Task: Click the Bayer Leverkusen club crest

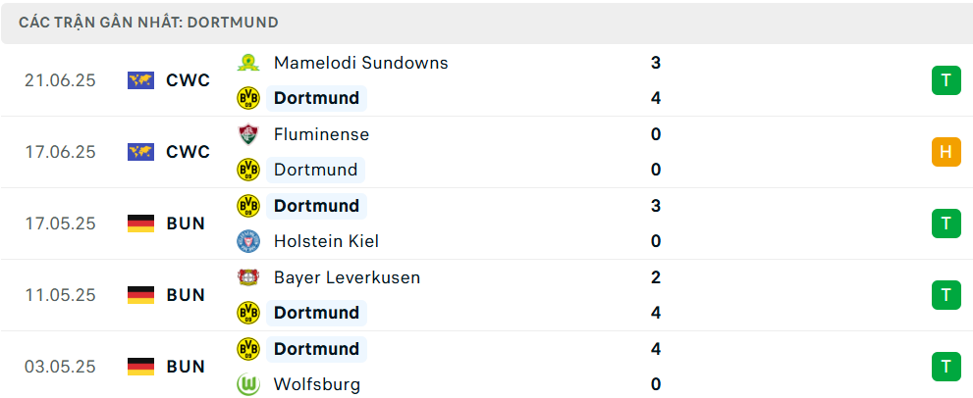Action: point(248,277)
